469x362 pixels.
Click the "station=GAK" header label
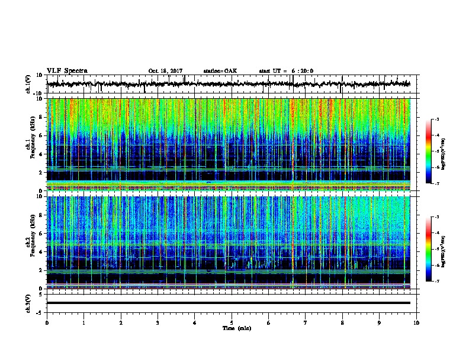pyautogui.click(x=220, y=71)
